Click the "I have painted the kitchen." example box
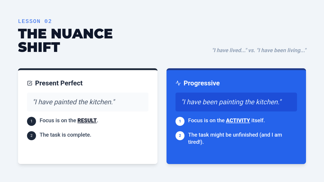This screenshot has height=182, width=324. coord(87,102)
